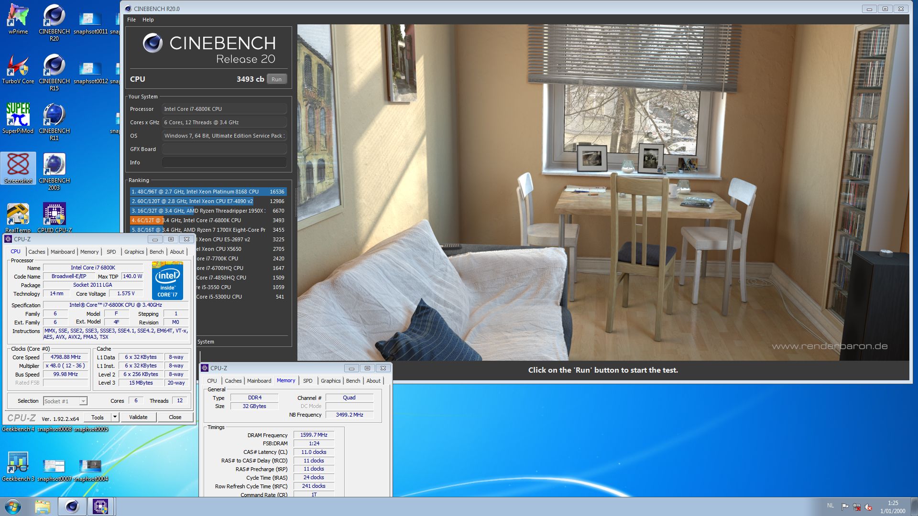Viewport: 918px width, 516px height.
Task: Open About tab in lower CPU-Z window
Action: 373,381
